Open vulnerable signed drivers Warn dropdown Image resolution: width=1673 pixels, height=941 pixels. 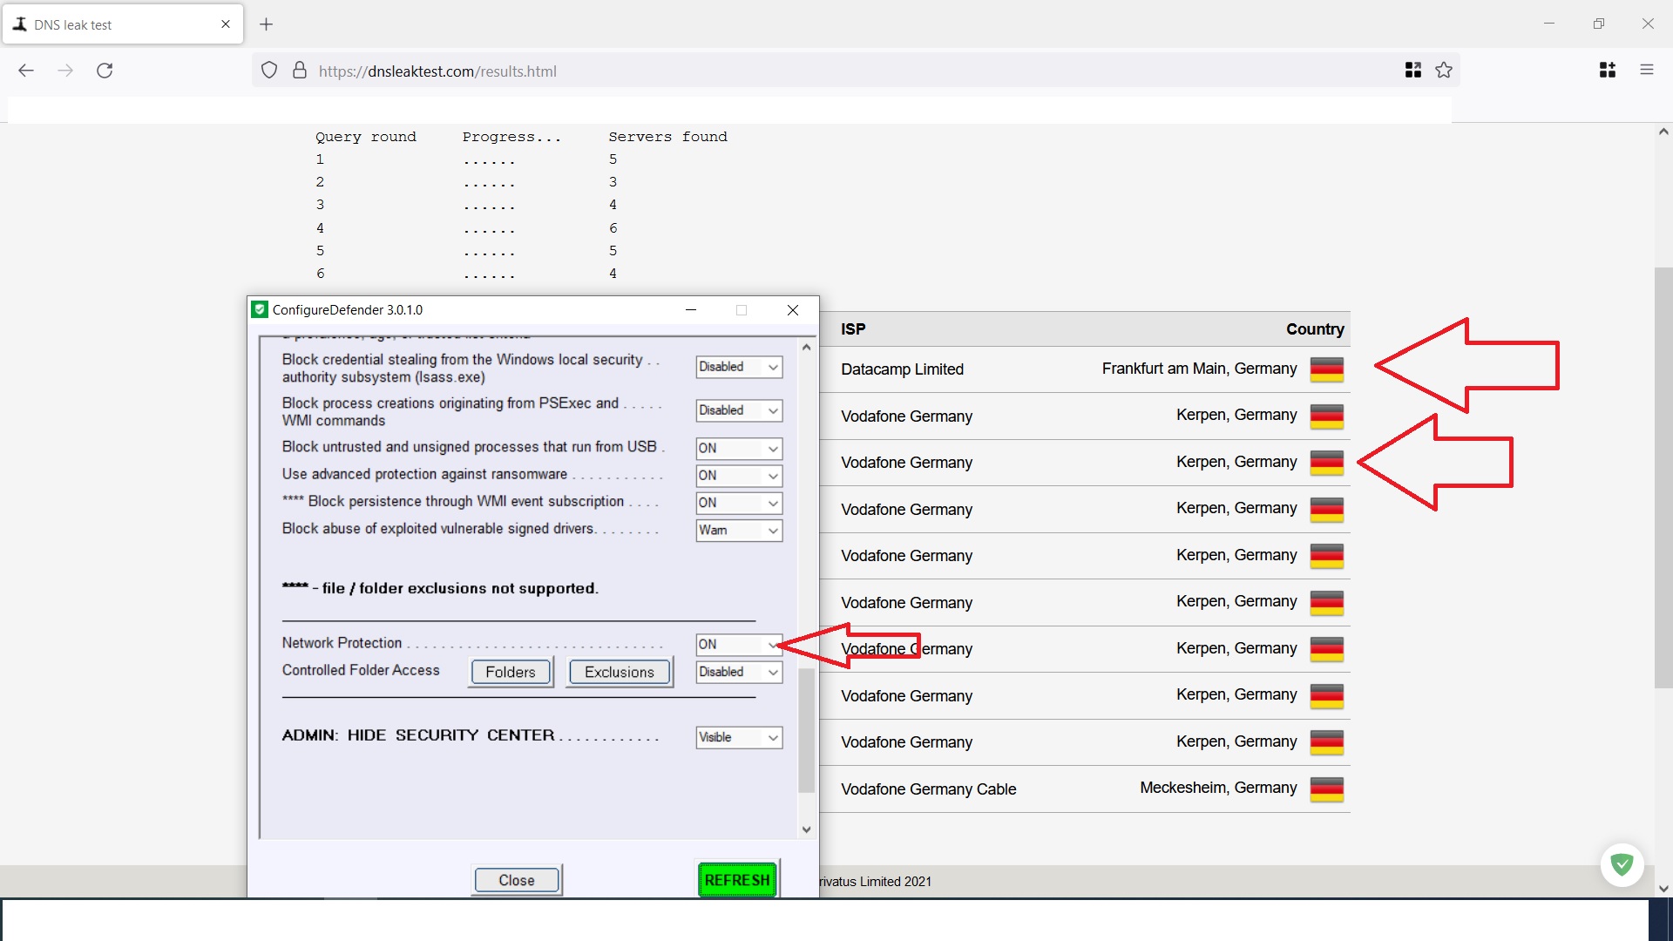click(738, 531)
